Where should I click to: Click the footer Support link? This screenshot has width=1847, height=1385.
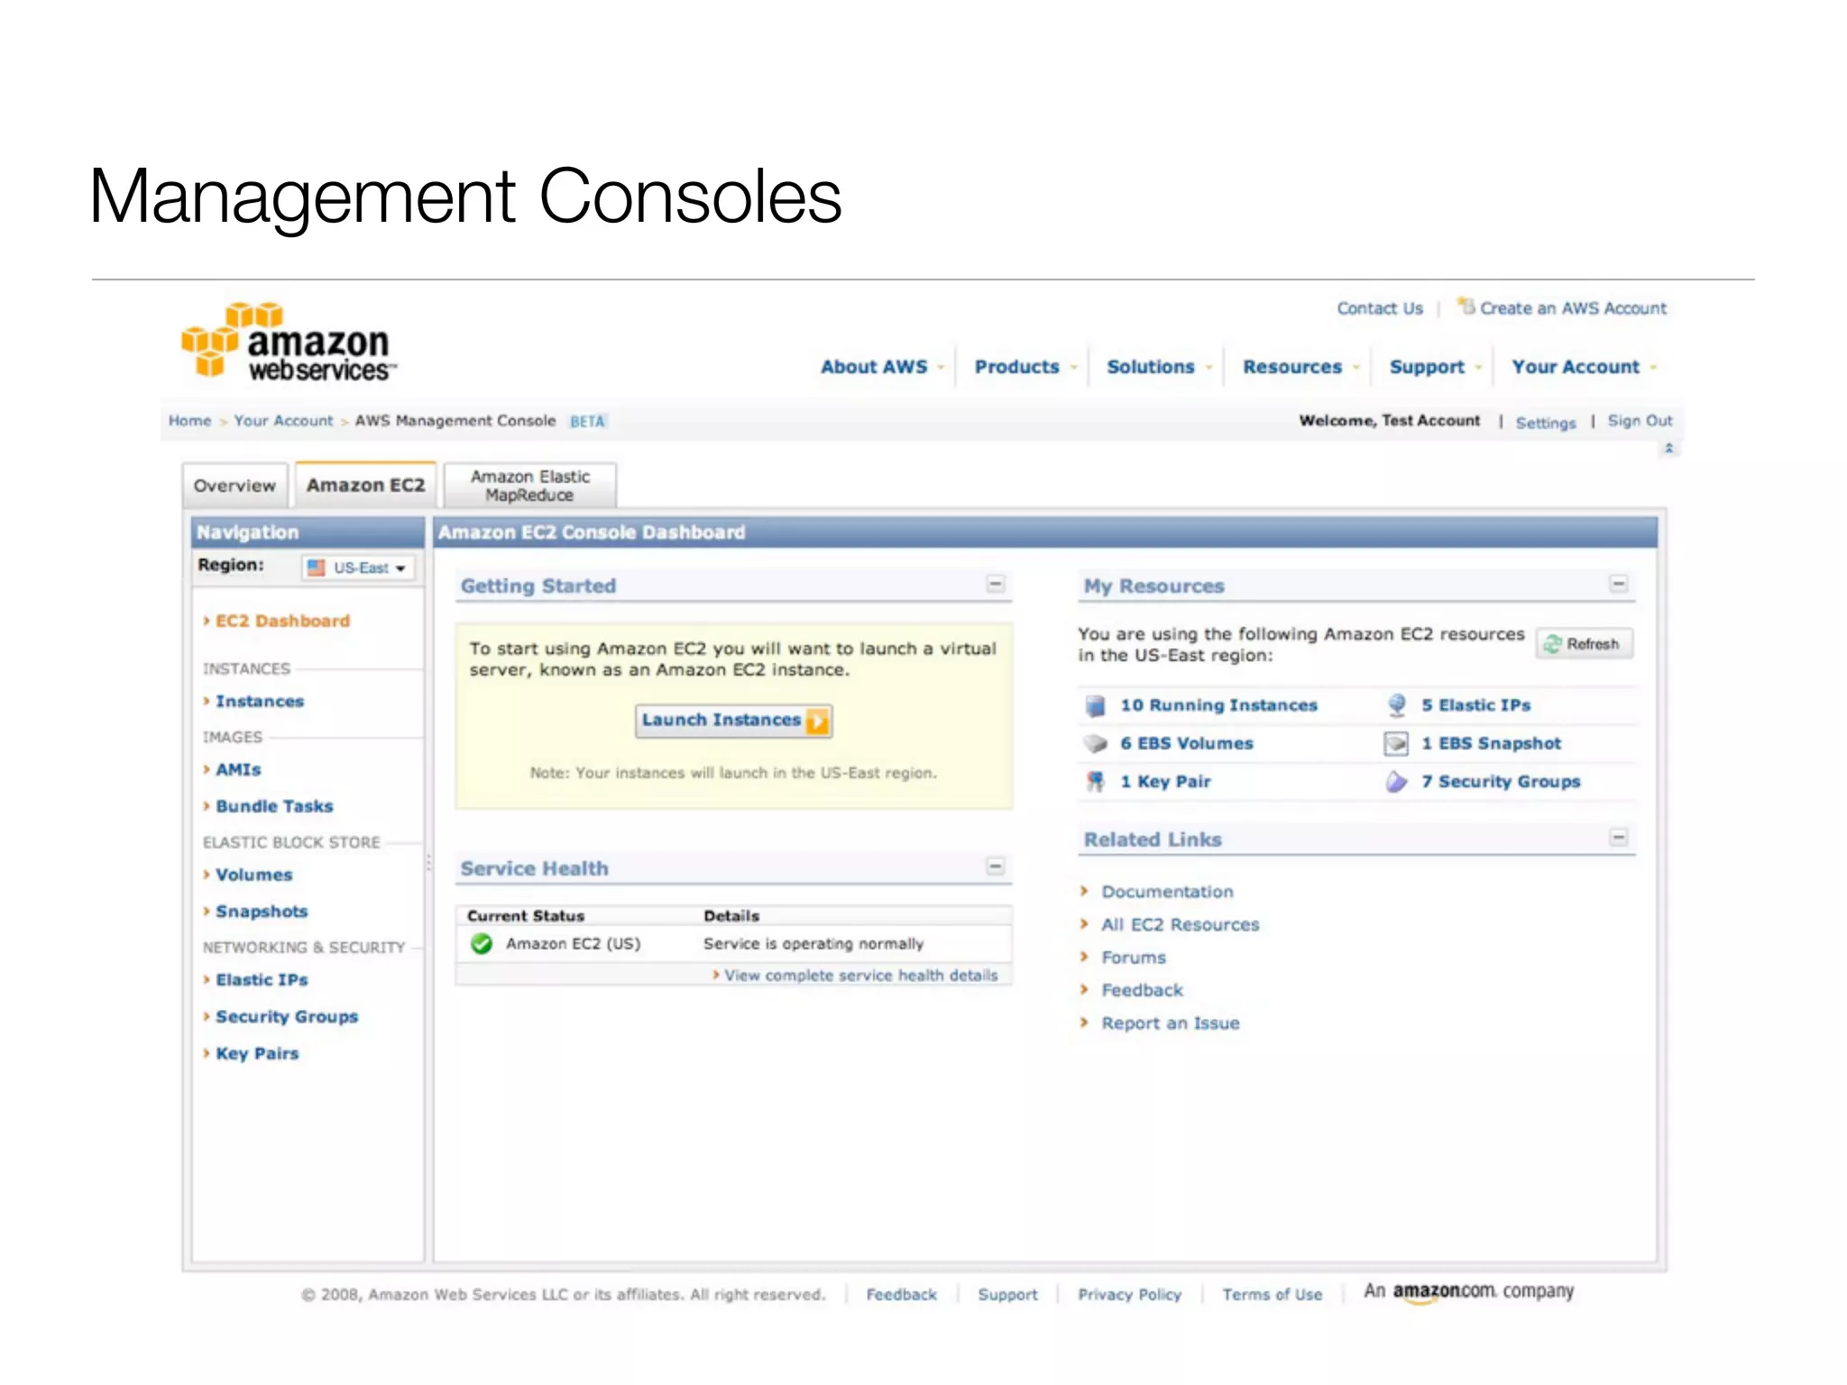pyautogui.click(x=1007, y=1295)
